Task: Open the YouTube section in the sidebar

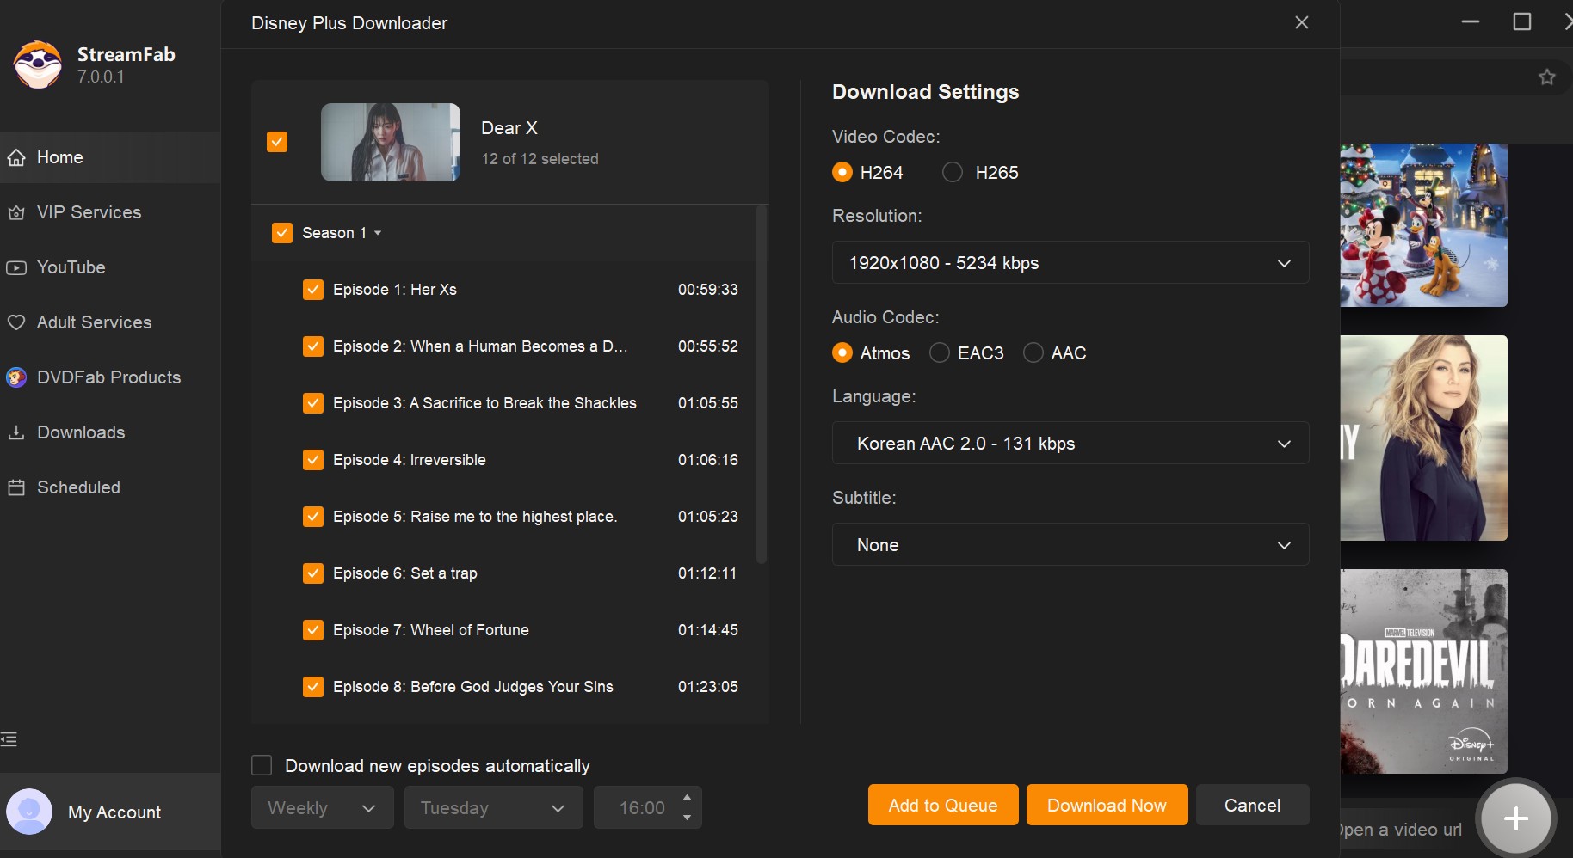Action: coord(71,267)
